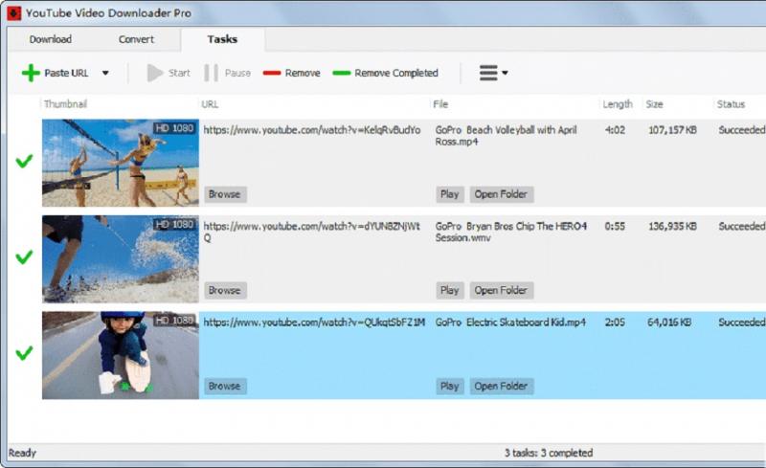The width and height of the screenshot is (766, 468).
Task: Play the Beach Volleyball video
Action: tap(449, 194)
